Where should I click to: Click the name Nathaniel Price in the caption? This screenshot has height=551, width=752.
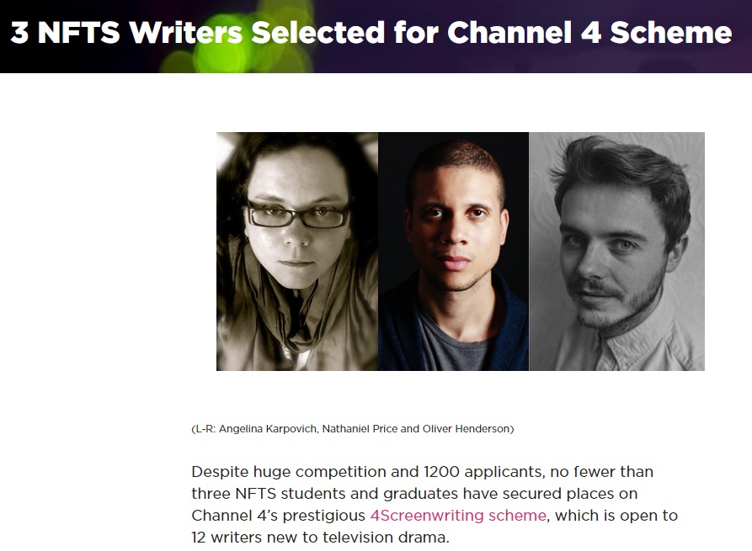click(x=360, y=429)
